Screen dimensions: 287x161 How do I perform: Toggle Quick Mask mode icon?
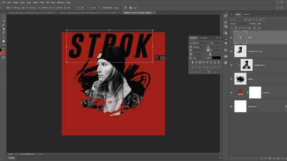[x=4, y=58]
